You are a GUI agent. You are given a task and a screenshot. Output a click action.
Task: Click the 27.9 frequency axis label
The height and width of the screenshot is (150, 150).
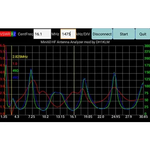point(128,117)
